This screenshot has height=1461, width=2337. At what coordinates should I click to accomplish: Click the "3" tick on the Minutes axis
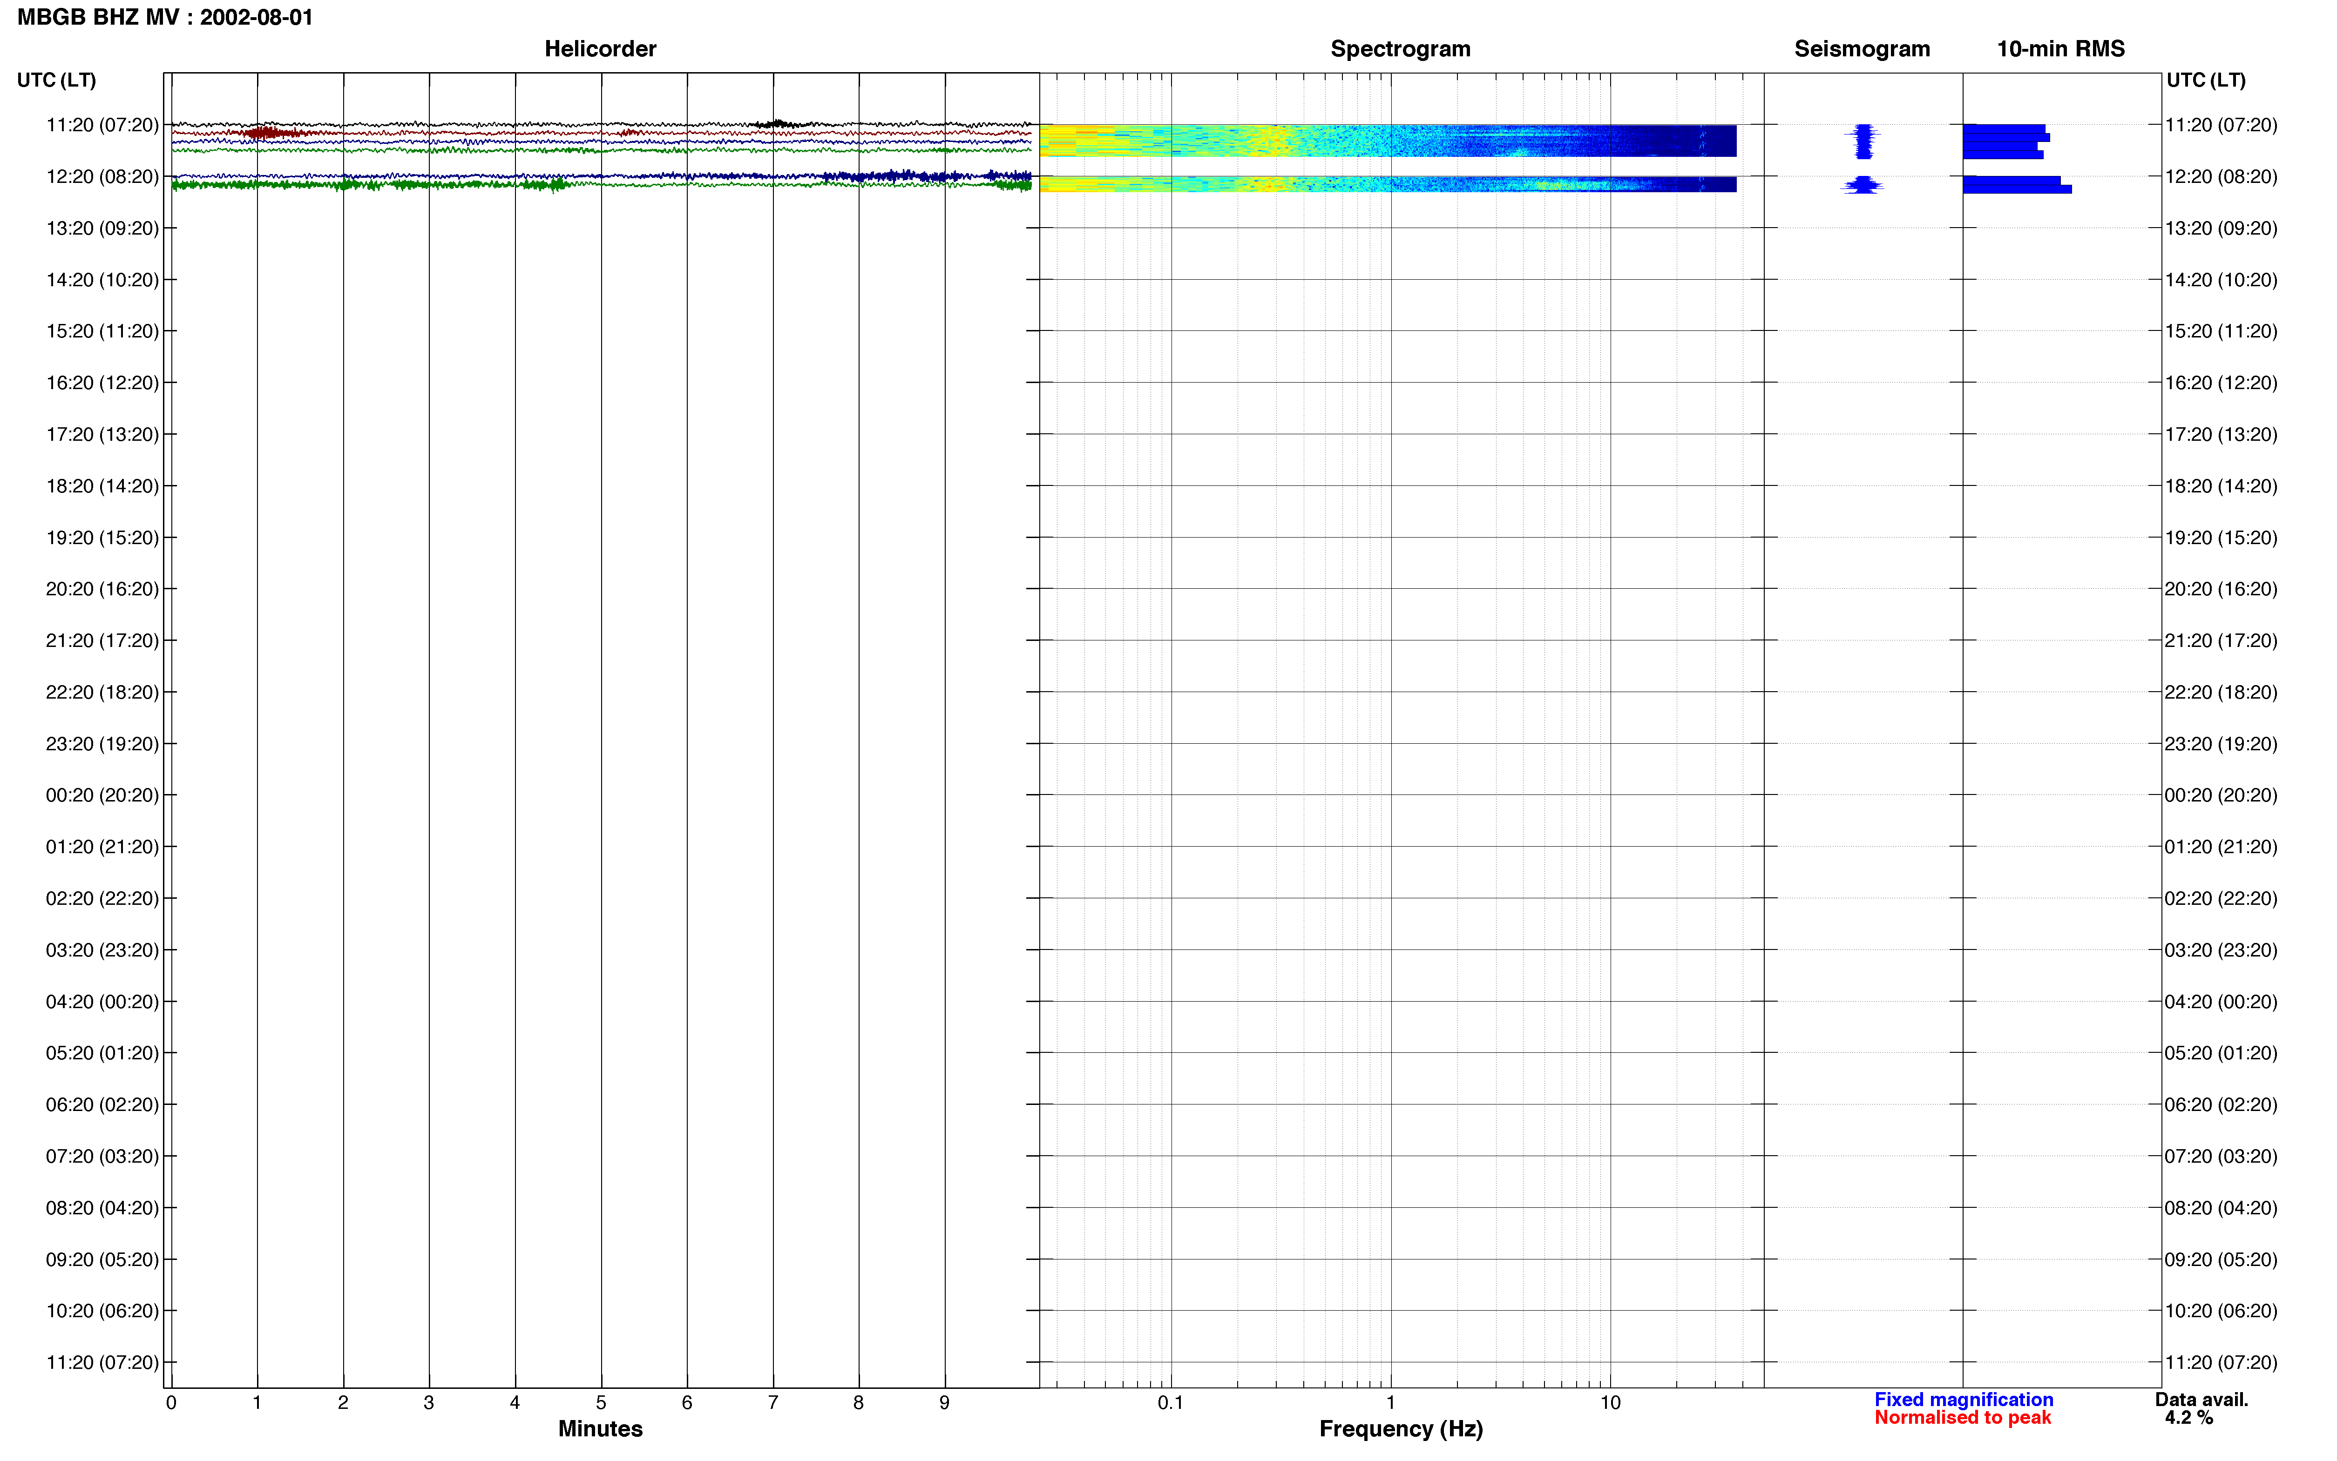429,1402
